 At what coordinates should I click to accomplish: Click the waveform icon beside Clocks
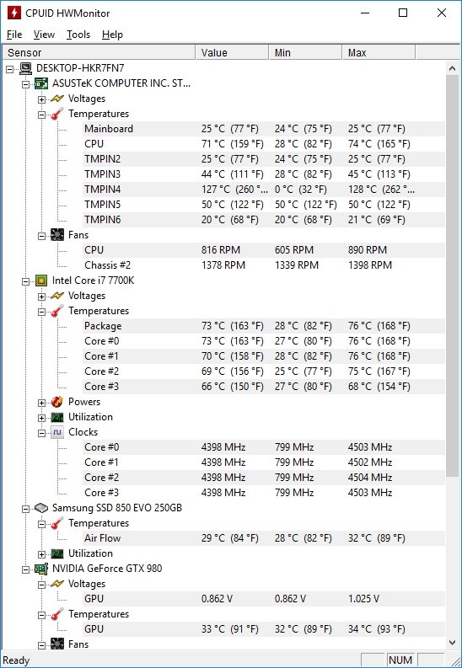pyautogui.click(x=57, y=432)
